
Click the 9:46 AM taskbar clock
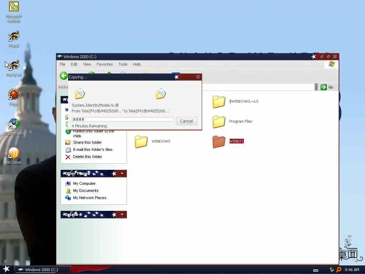[352, 270]
